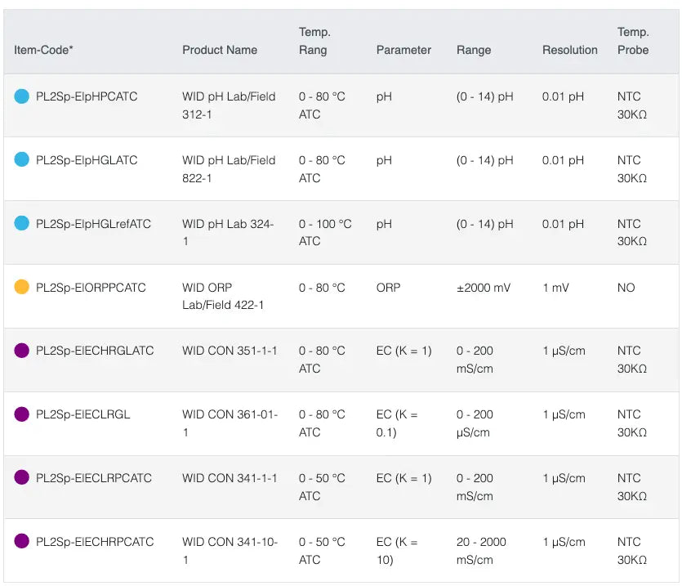Open item code PL2Sp-ElpHPCATC
This screenshot has width=682, height=586.
tap(87, 96)
